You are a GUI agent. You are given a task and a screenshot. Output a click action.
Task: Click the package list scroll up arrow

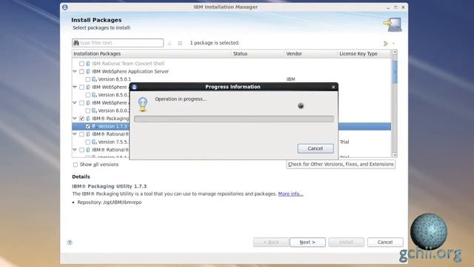coord(395,52)
